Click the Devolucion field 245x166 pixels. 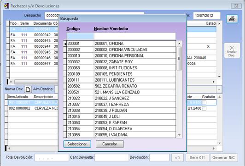coord(159,158)
